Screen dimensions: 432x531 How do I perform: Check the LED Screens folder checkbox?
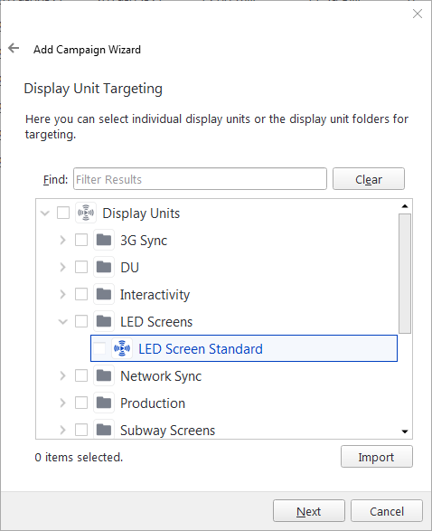(81, 321)
